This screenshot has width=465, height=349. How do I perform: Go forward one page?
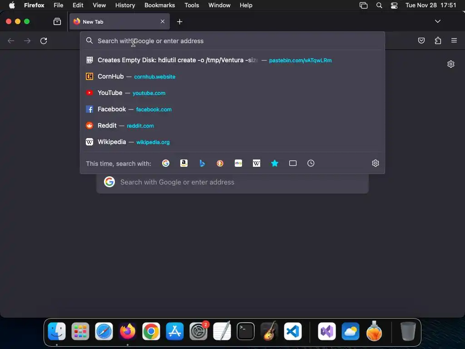click(27, 40)
